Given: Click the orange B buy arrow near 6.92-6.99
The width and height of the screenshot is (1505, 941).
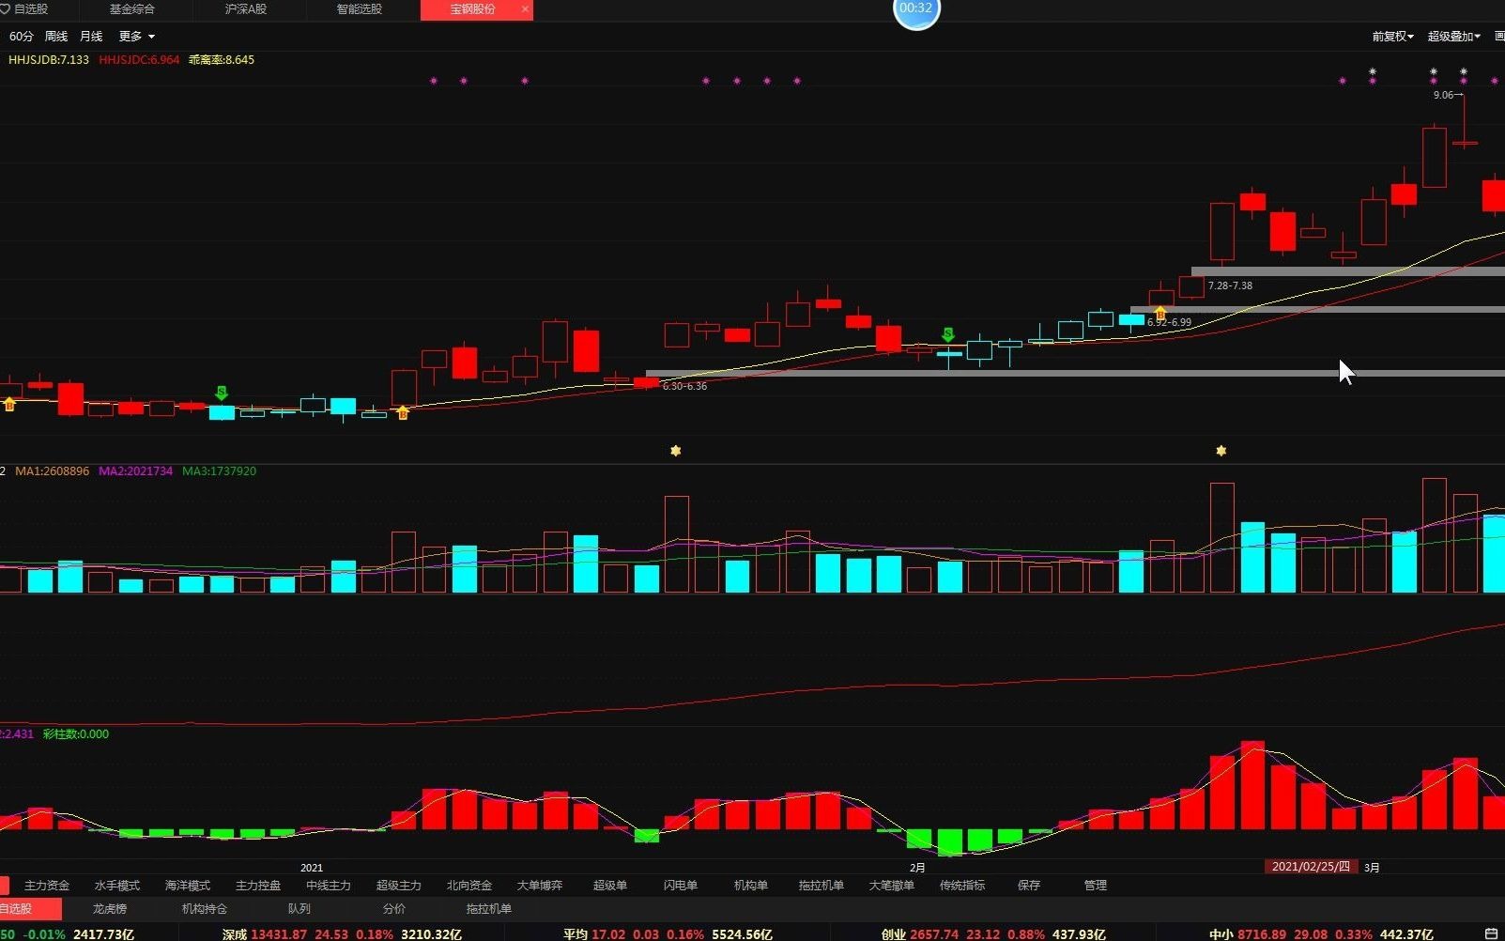Looking at the screenshot, I should 1160,313.
